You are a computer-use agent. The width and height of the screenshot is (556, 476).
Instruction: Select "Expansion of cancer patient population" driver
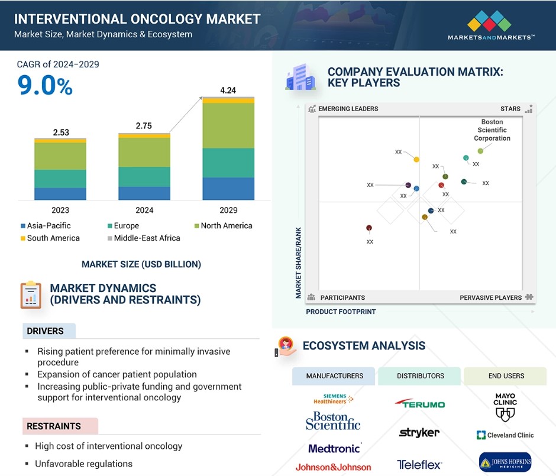click(117, 374)
